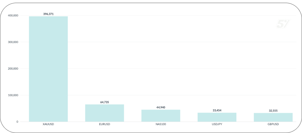Click the XAUUSD axis label

coord(48,124)
